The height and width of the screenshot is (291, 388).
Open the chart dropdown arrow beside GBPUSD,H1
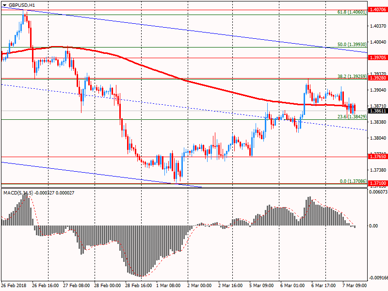pos(4,5)
